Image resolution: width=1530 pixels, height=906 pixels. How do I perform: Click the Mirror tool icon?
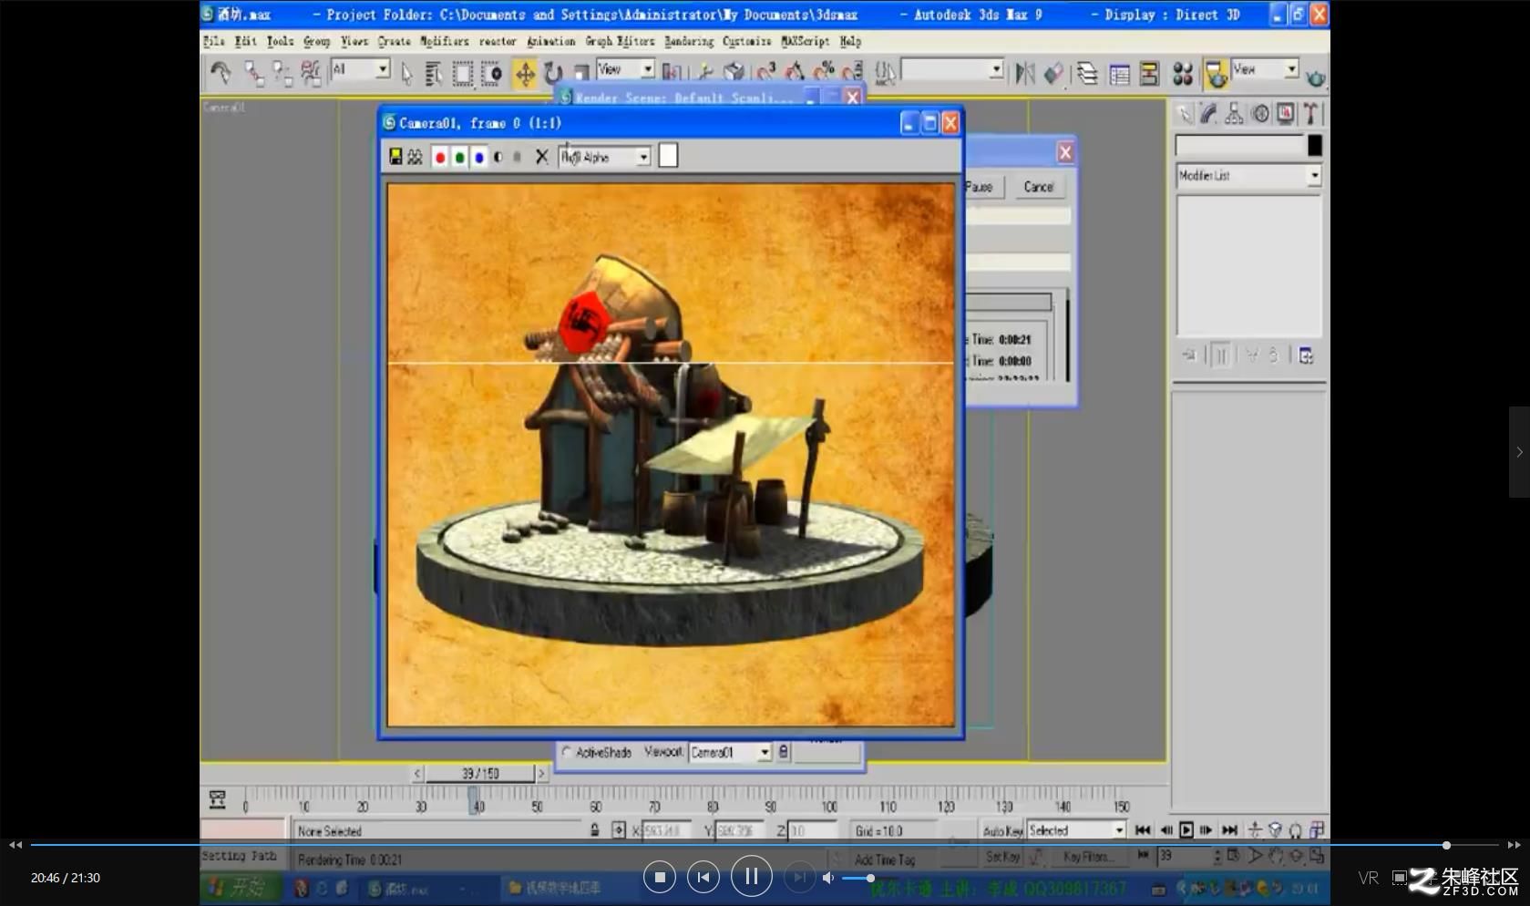[1024, 73]
